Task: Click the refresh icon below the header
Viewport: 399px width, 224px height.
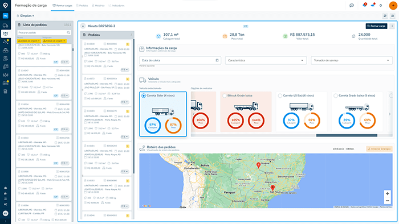Action: pos(385,16)
